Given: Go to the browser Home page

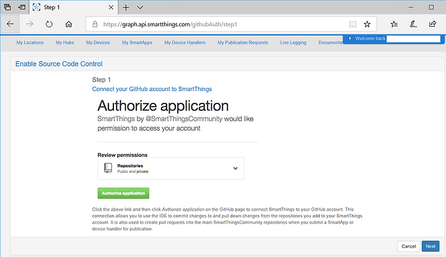Looking at the screenshot, I should pyautogui.click(x=69, y=24).
